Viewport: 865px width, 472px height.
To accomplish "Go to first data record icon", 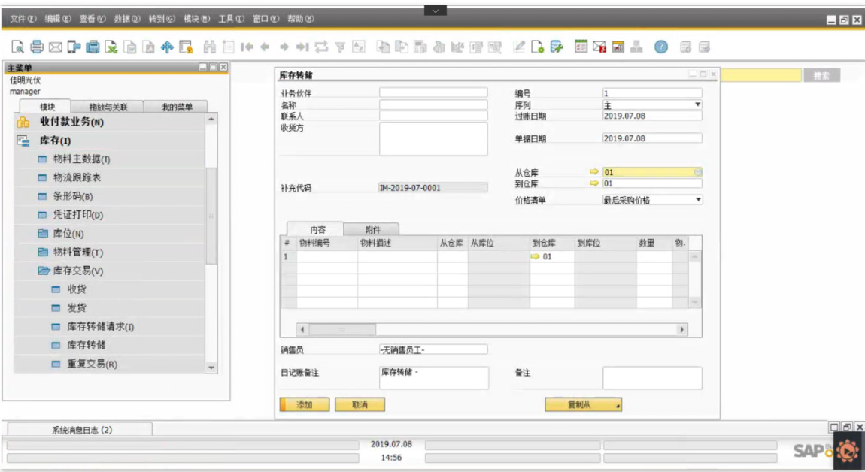I will tap(247, 47).
